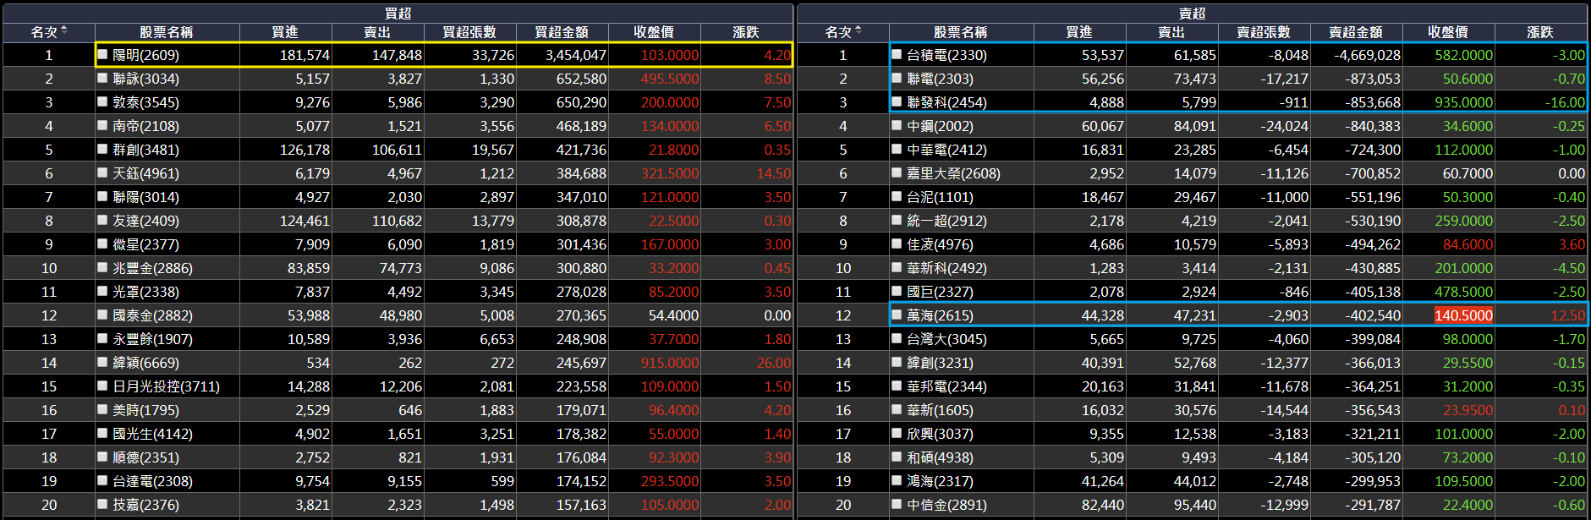Click closing price 582.0000 of 台積電

click(x=1464, y=54)
